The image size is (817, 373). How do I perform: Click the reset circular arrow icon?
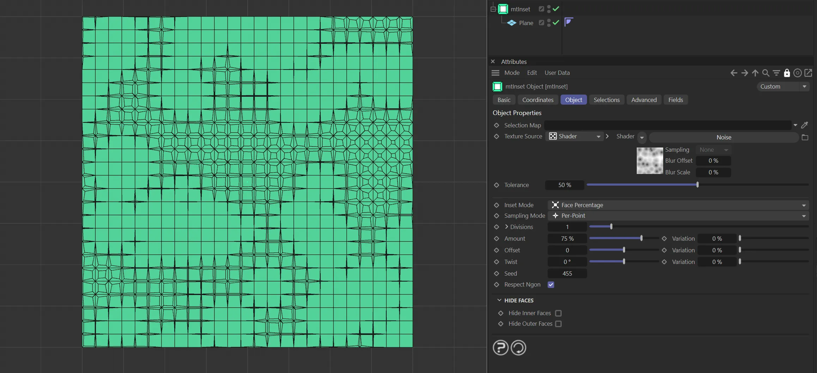click(518, 348)
